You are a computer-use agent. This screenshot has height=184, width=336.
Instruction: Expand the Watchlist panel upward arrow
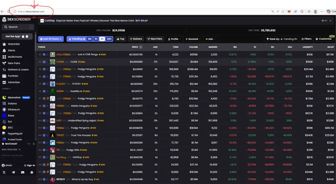pos(34,144)
